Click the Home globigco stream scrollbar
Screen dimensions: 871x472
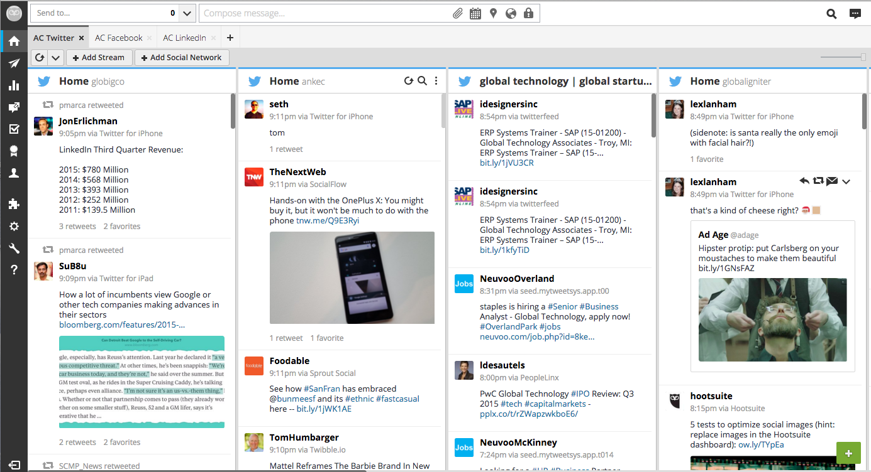tap(233, 112)
